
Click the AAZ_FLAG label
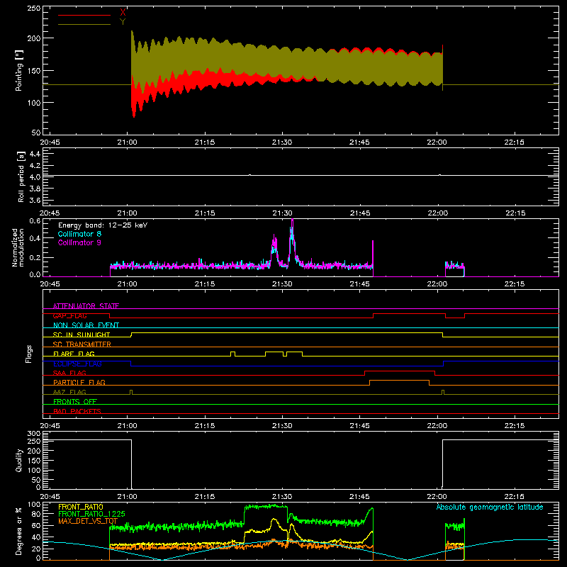[69, 392]
